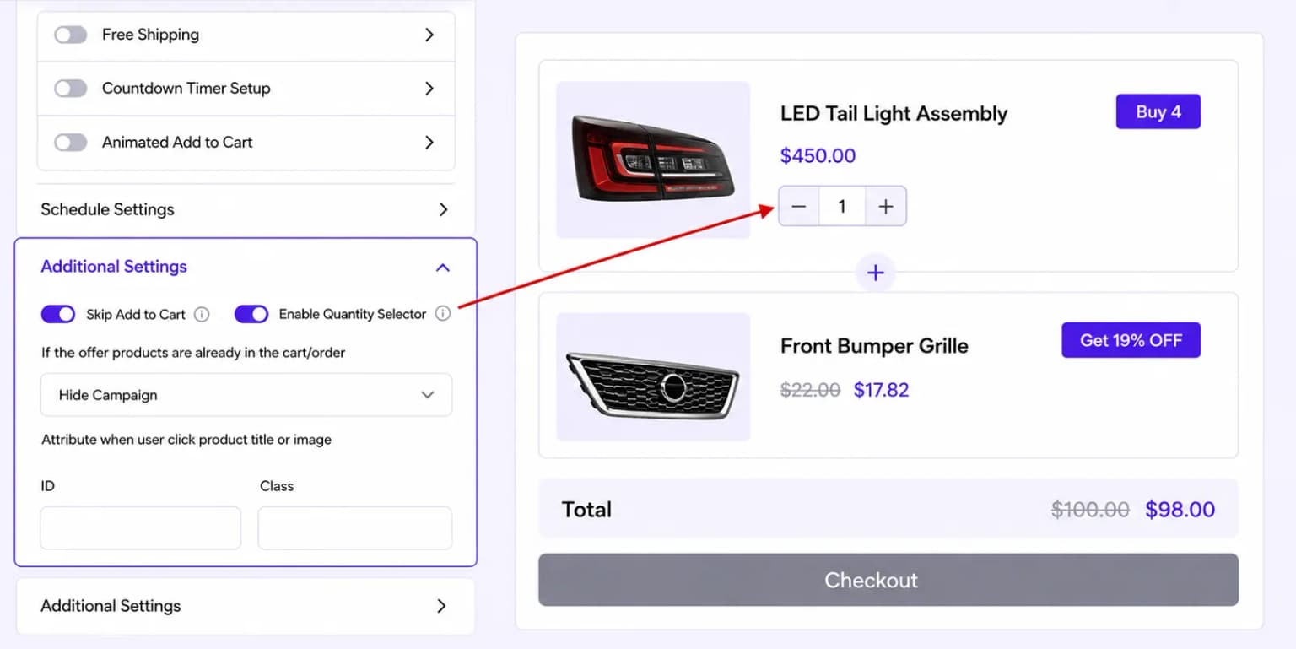Viewport: 1296px width, 649px height.
Task: Decrease quantity with the minus button
Action: coord(799,207)
